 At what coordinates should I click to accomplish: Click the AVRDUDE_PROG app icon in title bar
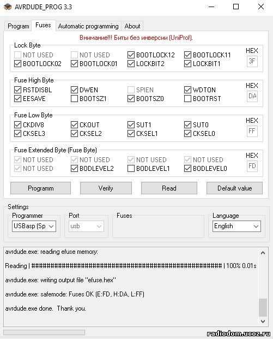[x=8, y=7]
